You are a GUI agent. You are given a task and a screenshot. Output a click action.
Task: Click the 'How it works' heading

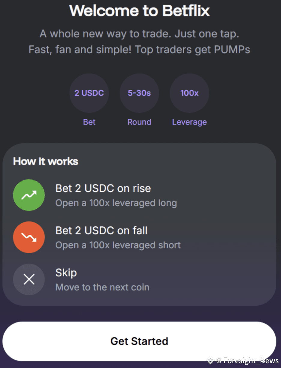point(46,161)
